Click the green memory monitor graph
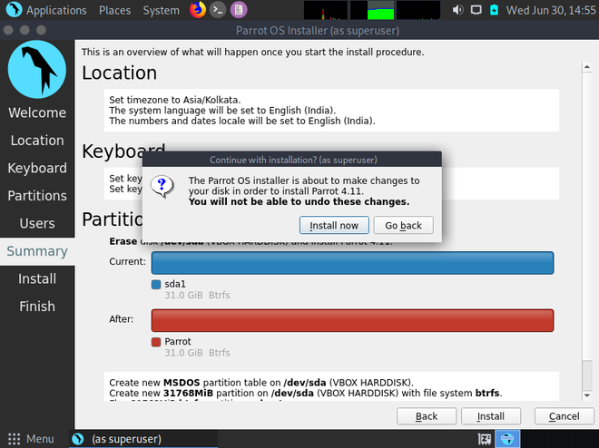Screen dimensions: 599x448 pos(372,10)
